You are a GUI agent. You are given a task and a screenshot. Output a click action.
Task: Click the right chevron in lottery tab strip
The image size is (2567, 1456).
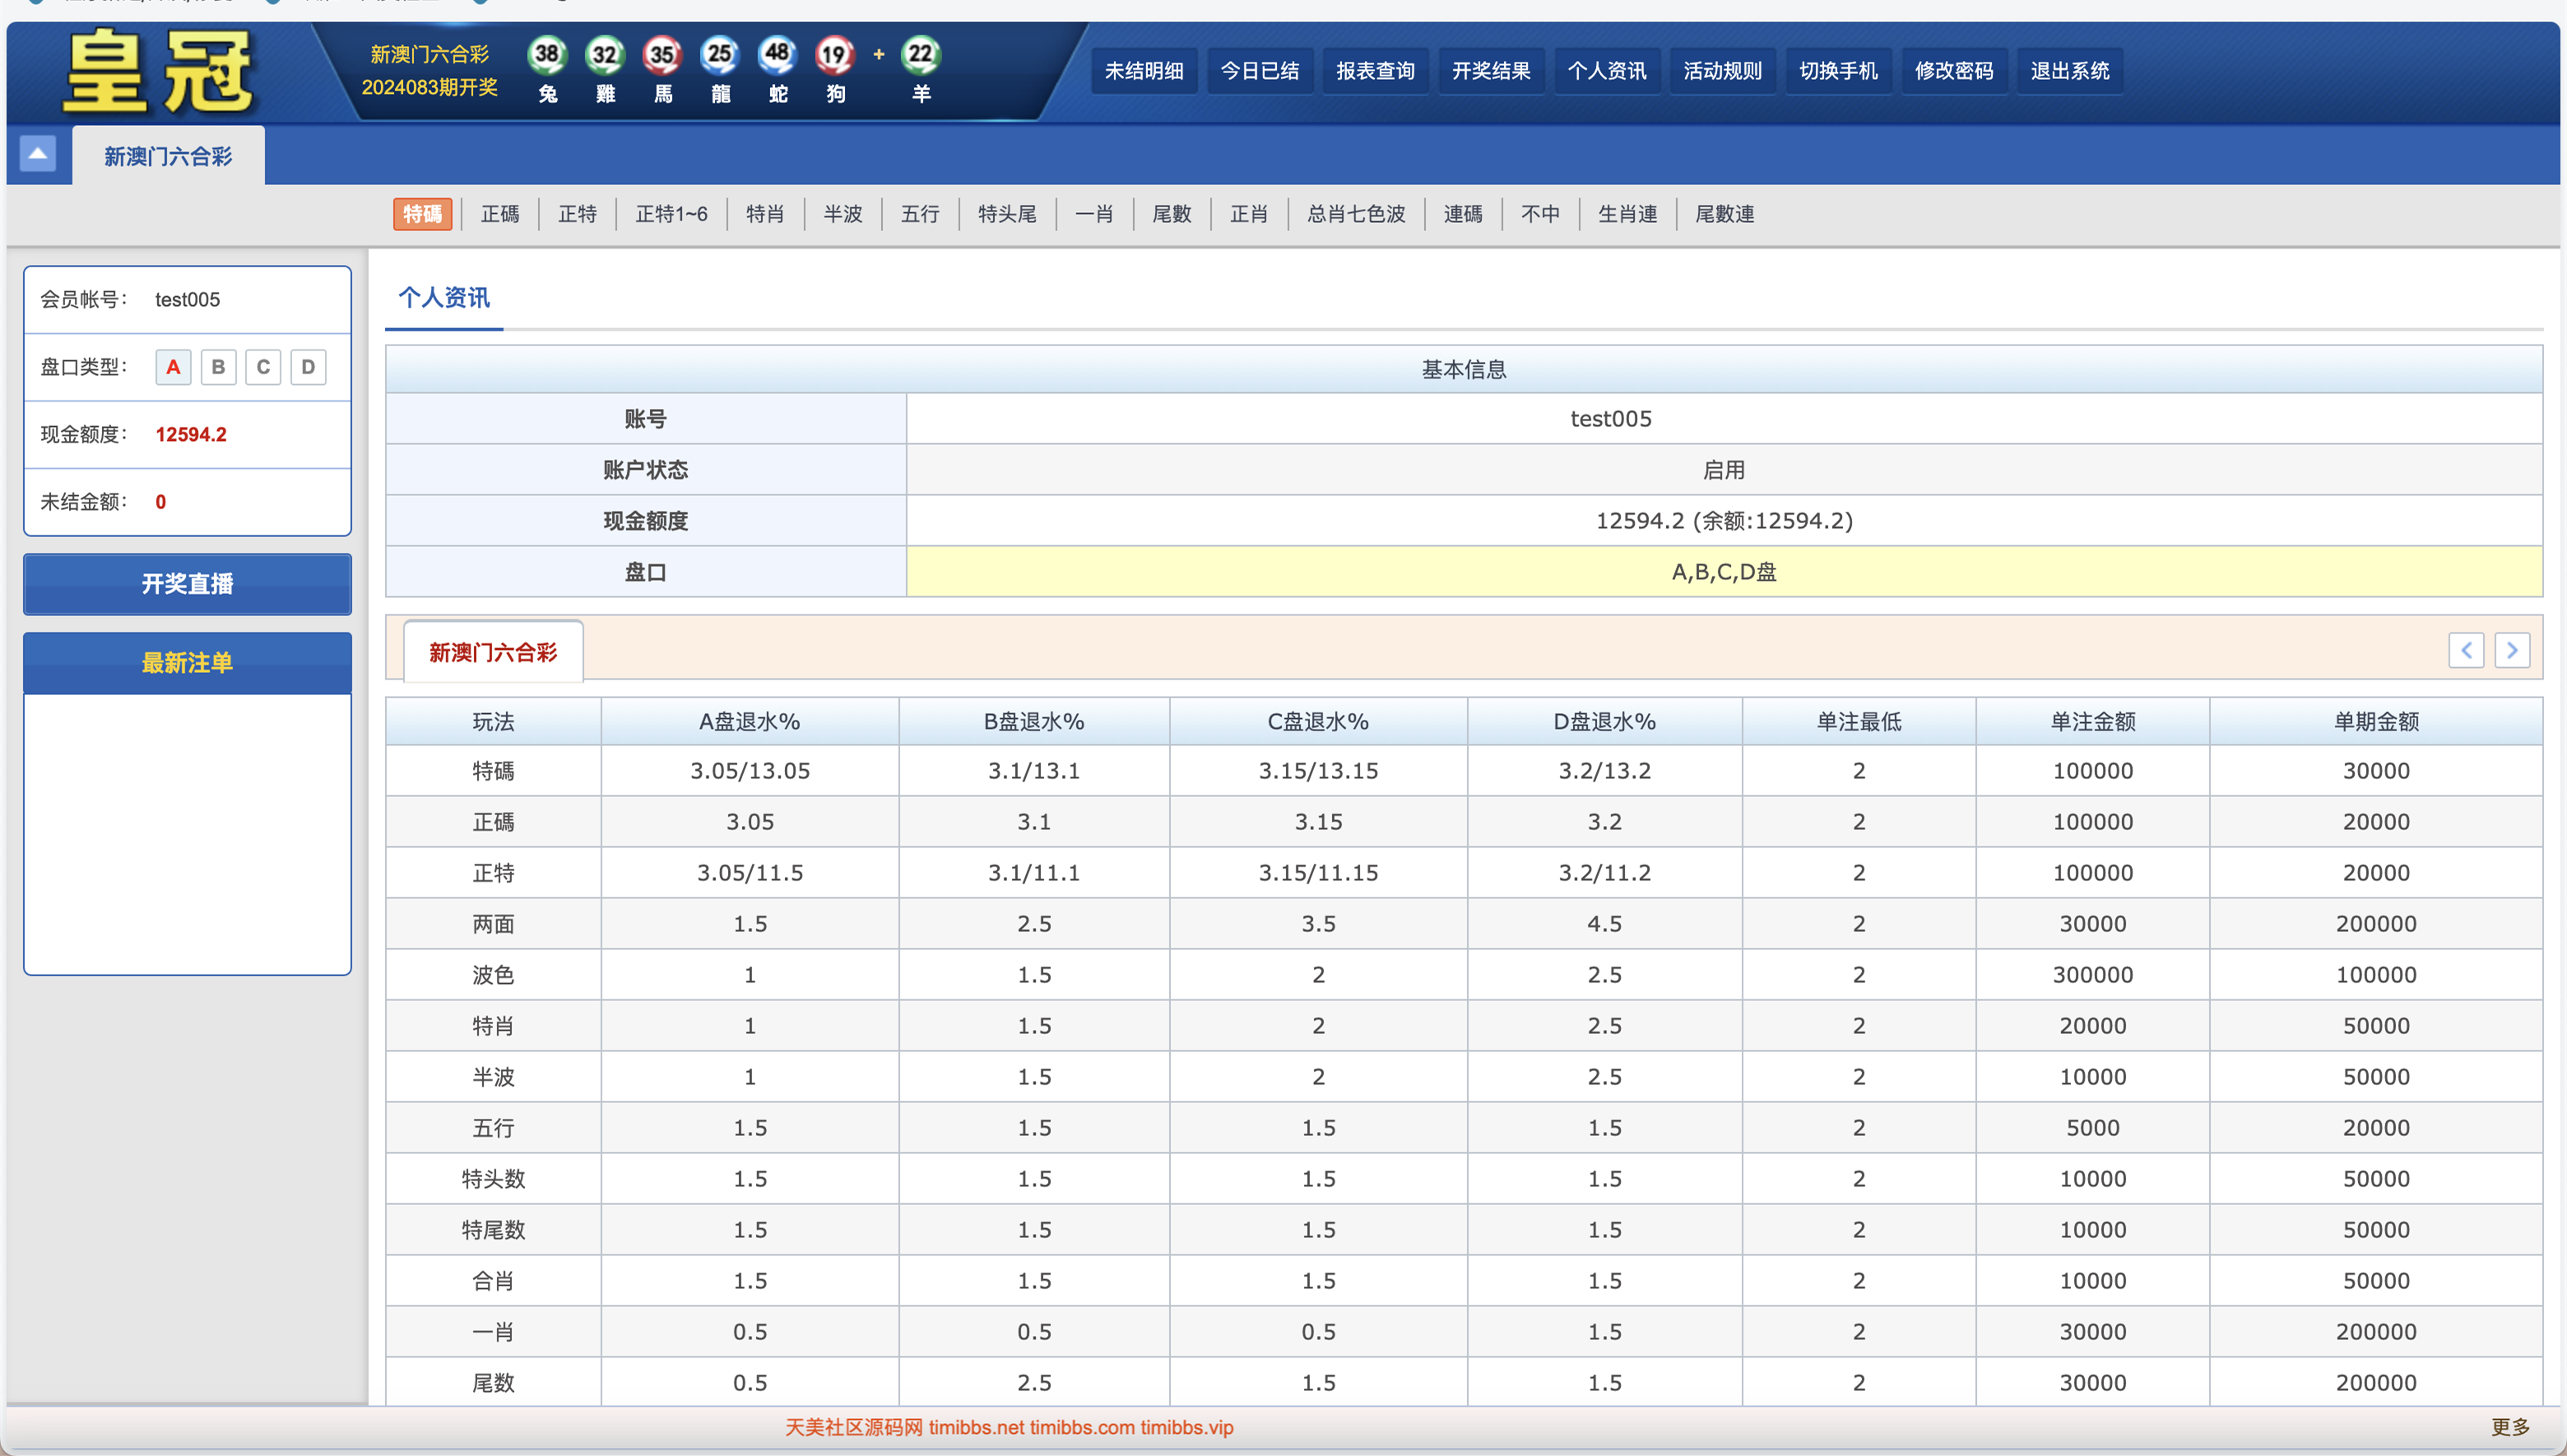point(2511,650)
